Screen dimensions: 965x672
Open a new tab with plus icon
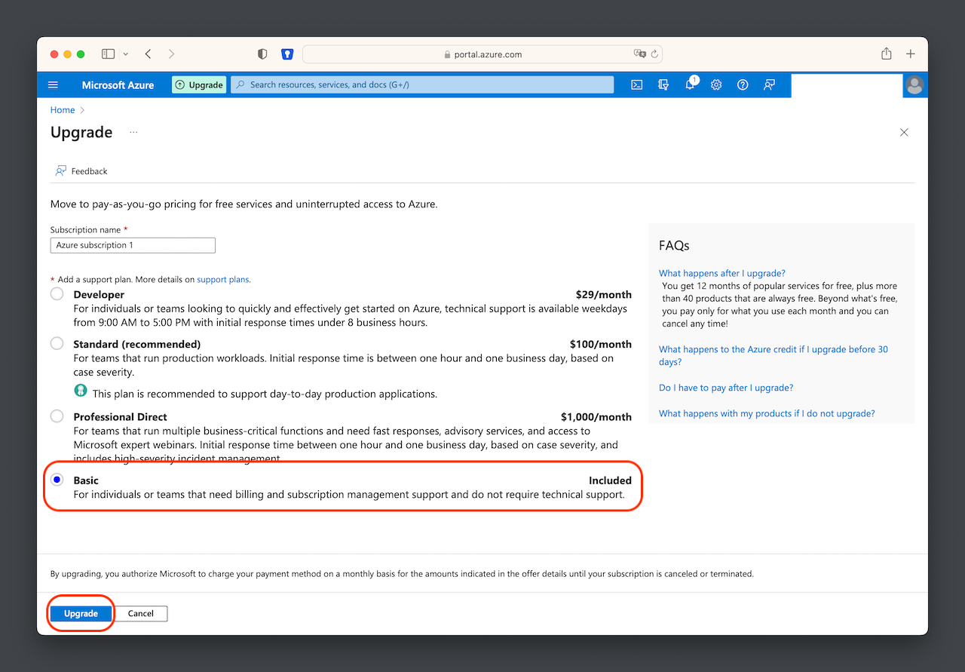point(911,54)
